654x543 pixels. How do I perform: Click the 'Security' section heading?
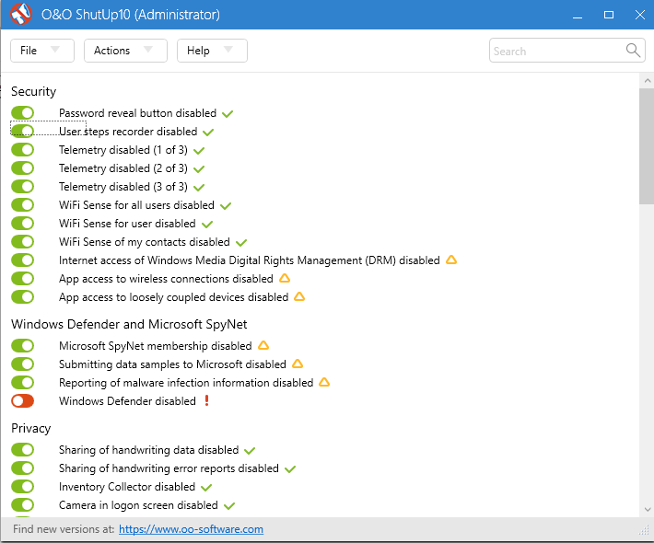[33, 91]
